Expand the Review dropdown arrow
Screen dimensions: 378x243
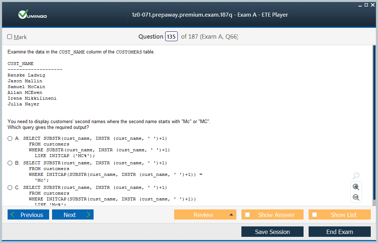pyautogui.click(x=231, y=214)
